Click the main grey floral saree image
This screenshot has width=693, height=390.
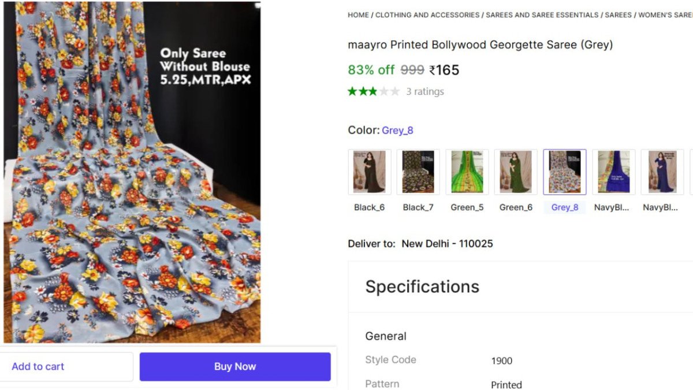point(132,173)
